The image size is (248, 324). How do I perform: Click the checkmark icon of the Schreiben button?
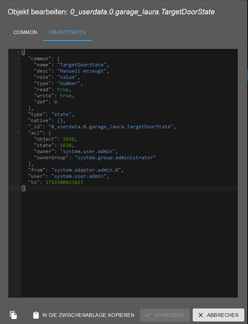[x=148, y=315]
